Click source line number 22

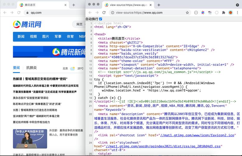click(x=91, y=114)
